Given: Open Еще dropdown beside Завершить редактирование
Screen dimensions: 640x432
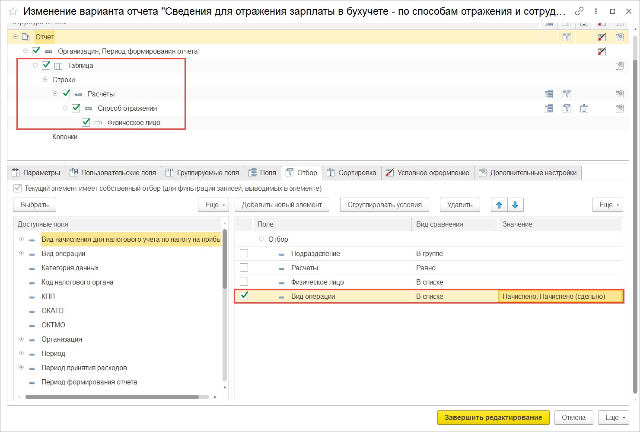Looking at the screenshot, I should coord(614,418).
